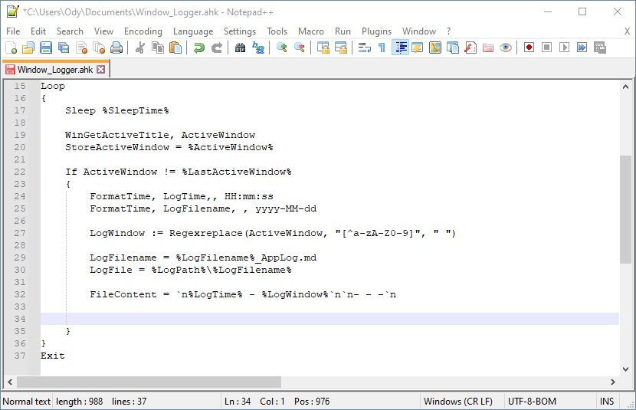
Task: Click the Close document toolbar icon
Action: click(81, 48)
